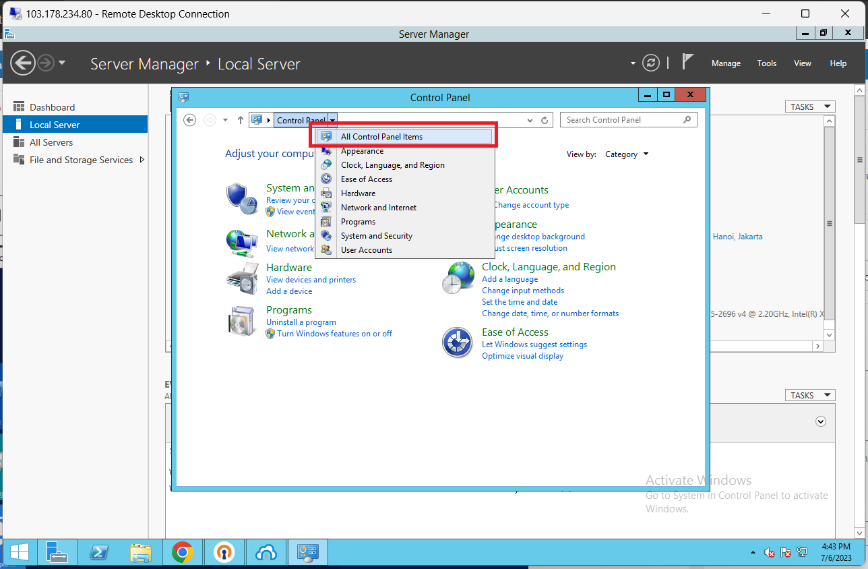Open View devices and printers link

point(311,280)
